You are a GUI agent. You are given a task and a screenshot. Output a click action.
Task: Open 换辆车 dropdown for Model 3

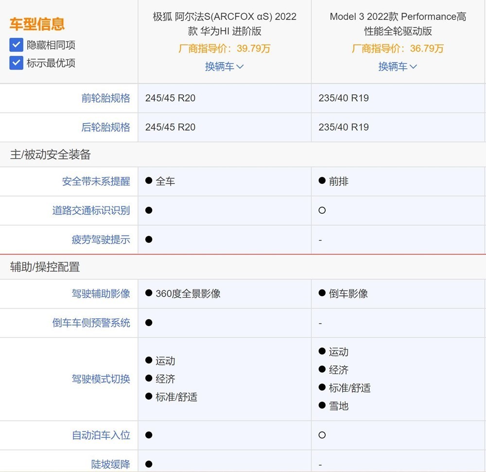[398, 67]
